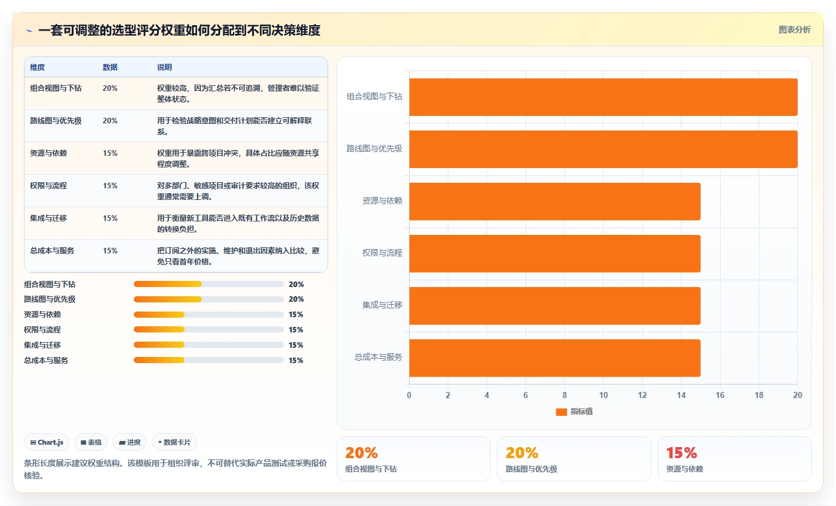This screenshot has width=836, height=506.
Task: Click the 15% value in the 权限与流程 table row
Action: click(110, 186)
